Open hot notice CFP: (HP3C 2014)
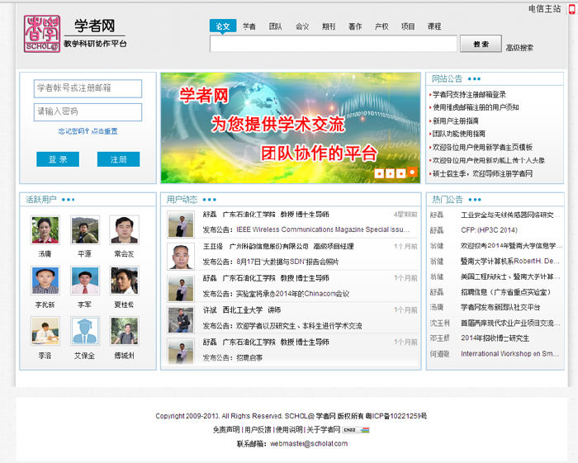This screenshot has height=463, width=578. [489, 229]
